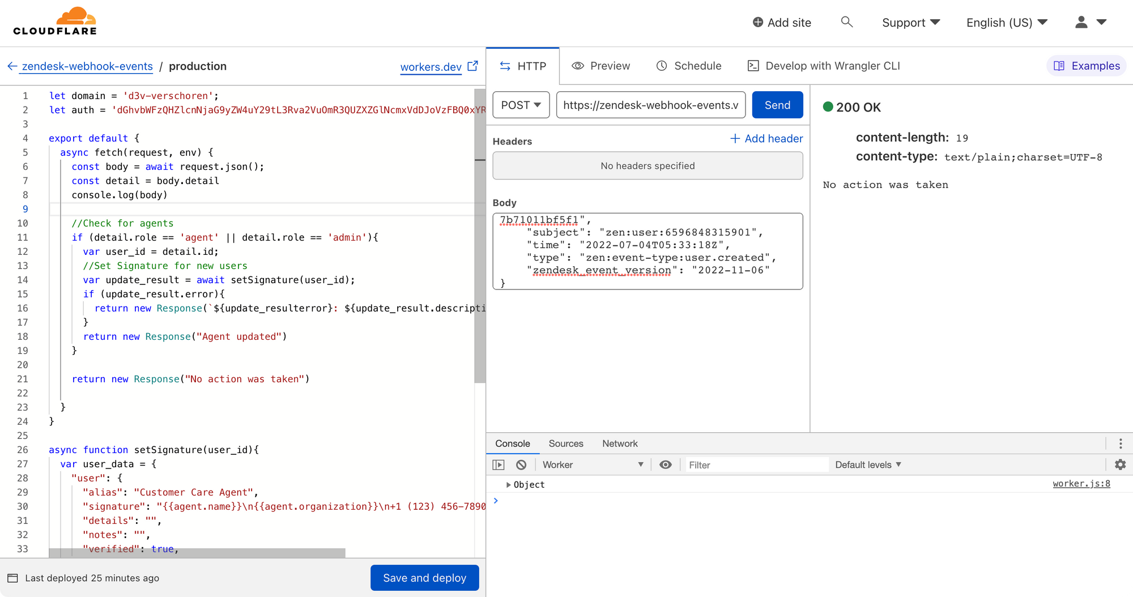Image resolution: width=1133 pixels, height=597 pixels.
Task: Go back using the left arrow icon
Action: (x=12, y=66)
